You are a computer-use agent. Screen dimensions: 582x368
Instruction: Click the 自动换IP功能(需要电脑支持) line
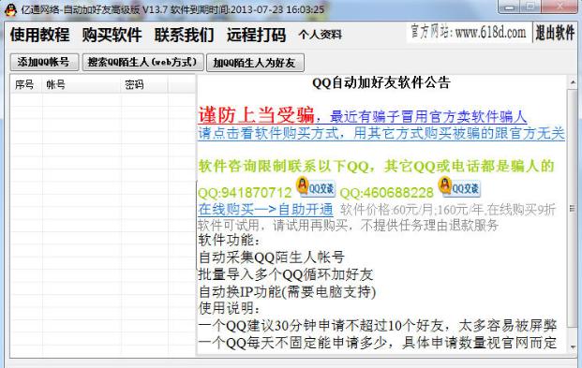288,291
